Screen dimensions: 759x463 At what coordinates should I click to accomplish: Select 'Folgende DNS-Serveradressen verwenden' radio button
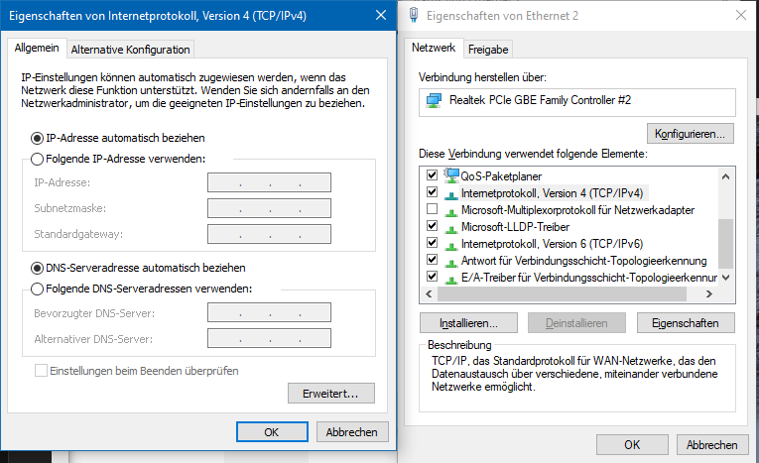pyautogui.click(x=38, y=289)
